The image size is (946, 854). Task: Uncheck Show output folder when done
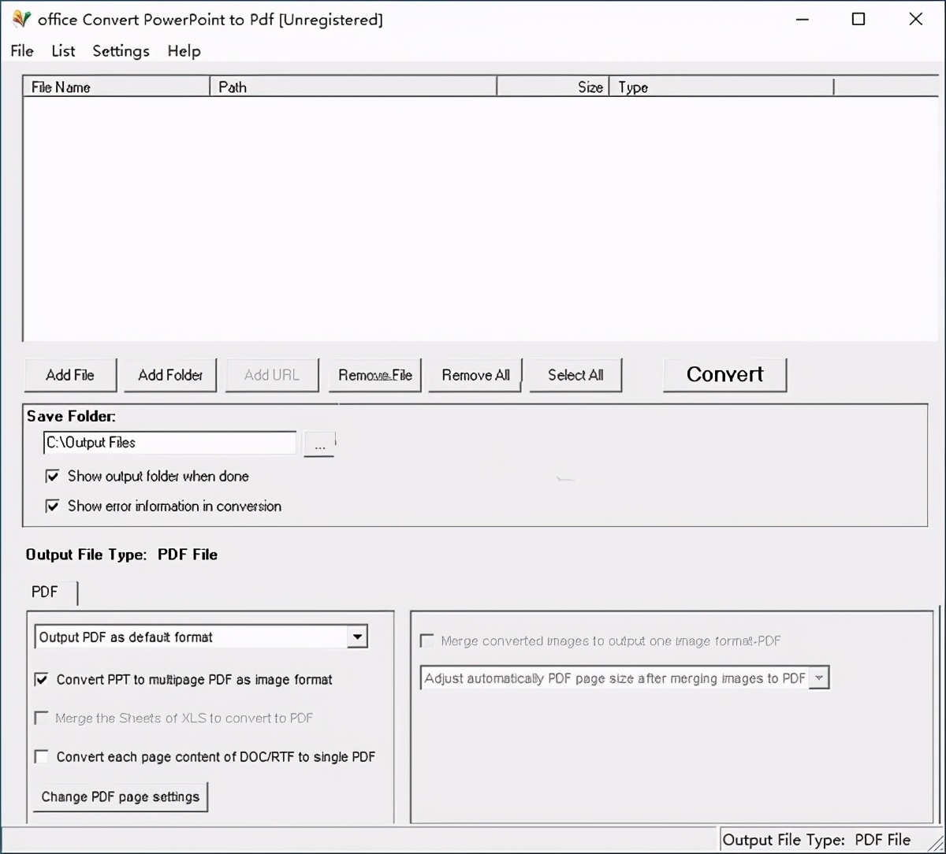click(x=53, y=477)
